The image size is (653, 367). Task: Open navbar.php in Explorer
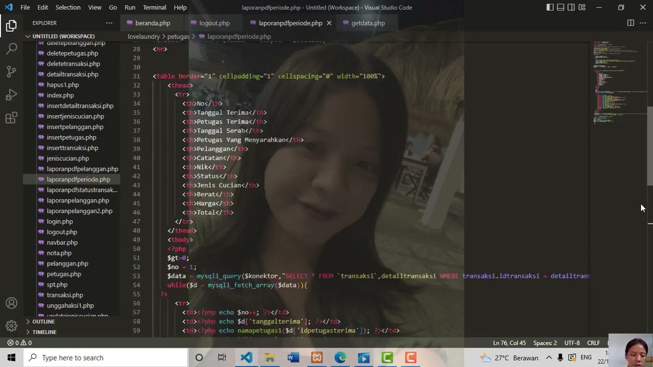coord(62,243)
